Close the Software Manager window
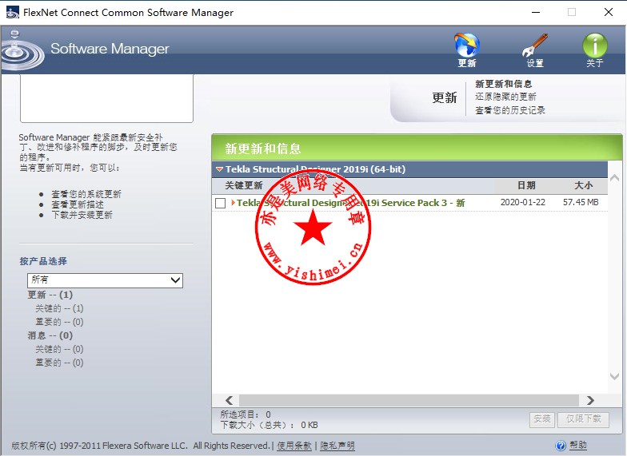The width and height of the screenshot is (627, 456). [x=608, y=13]
